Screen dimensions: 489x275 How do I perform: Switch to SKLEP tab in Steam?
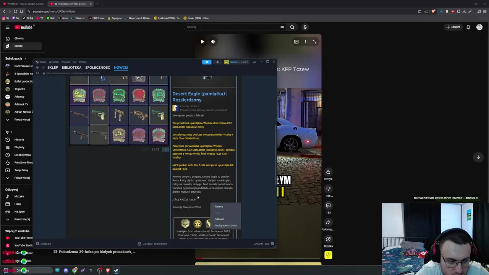[x=53, y=68]
